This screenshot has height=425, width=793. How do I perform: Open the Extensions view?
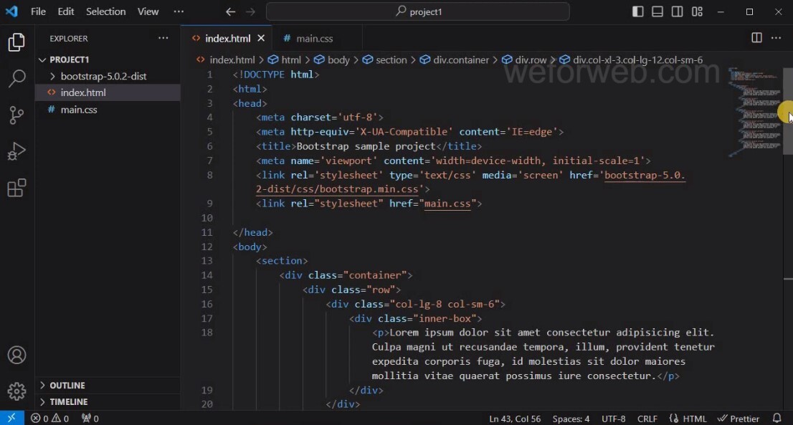tap(16, 188)
